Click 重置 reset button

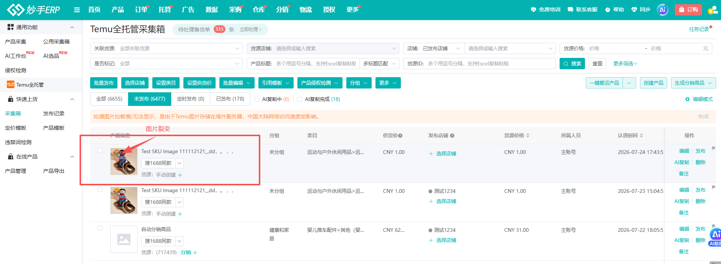[x=597, y=64]
